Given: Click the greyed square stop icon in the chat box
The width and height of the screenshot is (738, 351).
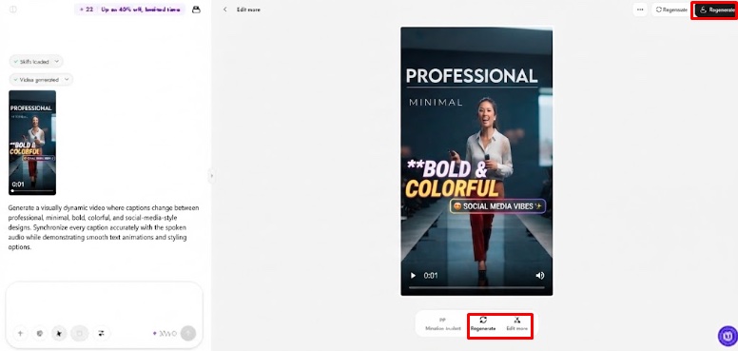Looking at the screenshot, I should (x=79, y=334).
